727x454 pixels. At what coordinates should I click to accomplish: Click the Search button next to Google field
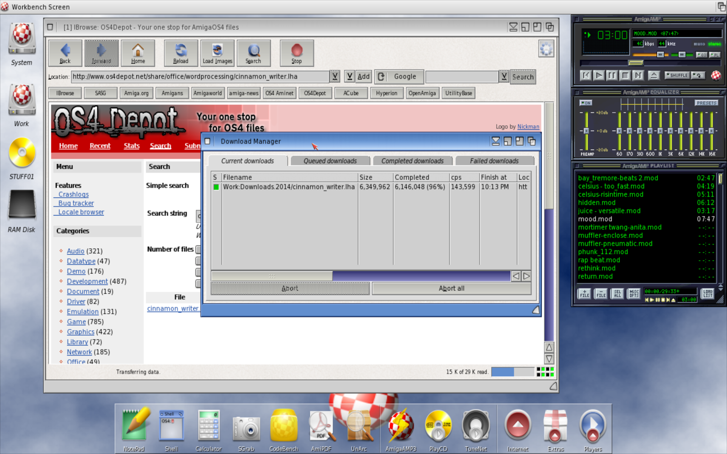[x=523, y=77]
